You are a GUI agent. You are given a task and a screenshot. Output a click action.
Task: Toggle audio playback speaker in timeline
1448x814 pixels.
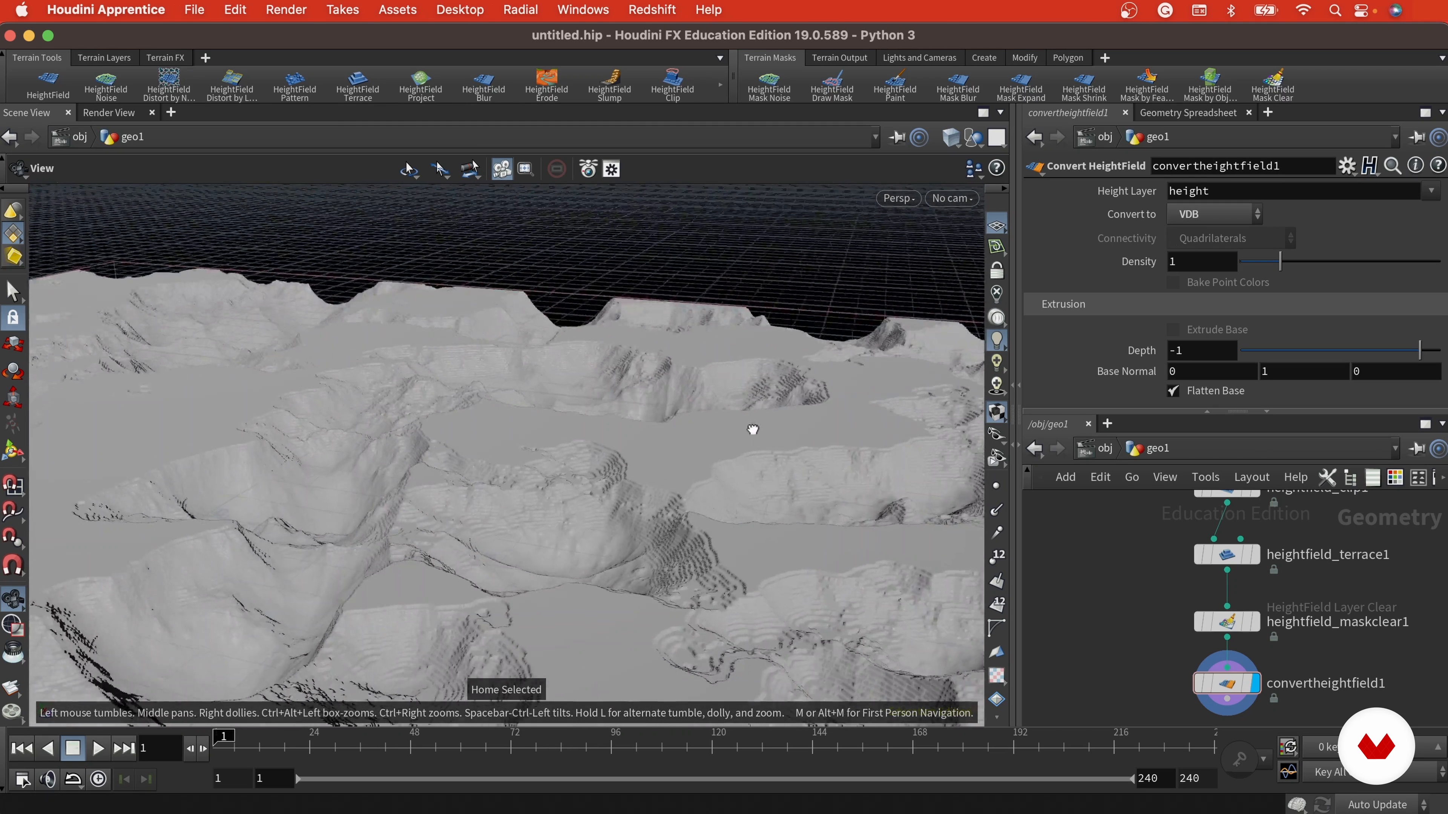(48, 779)
